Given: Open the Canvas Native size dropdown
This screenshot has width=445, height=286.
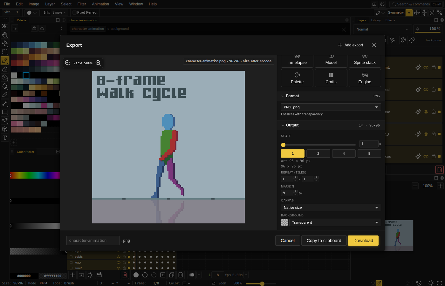Looking at the screenshot, I should click(331, 208).
